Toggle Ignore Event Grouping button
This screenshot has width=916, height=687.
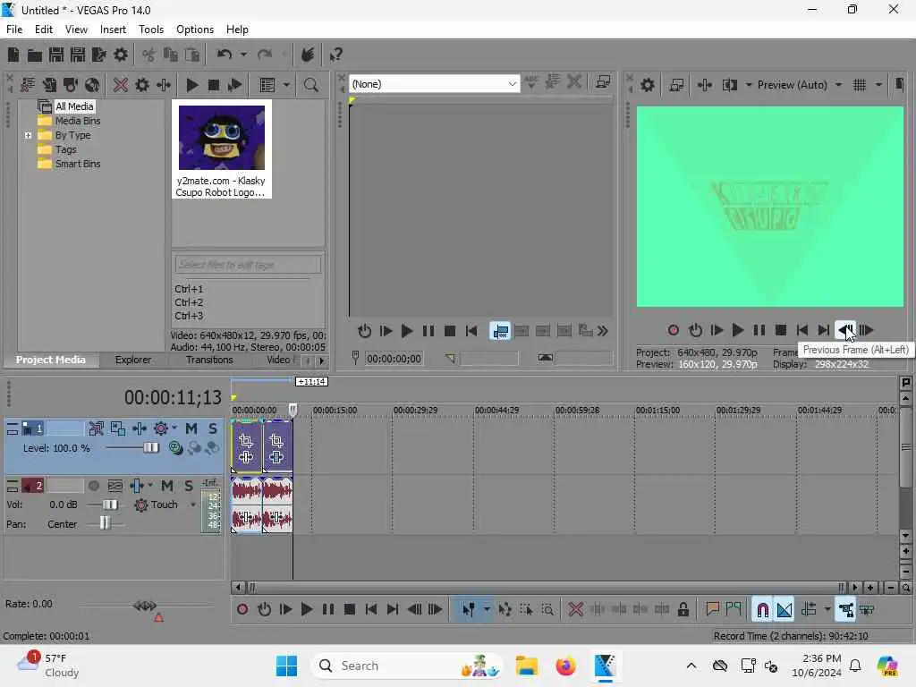pos(867,609)
